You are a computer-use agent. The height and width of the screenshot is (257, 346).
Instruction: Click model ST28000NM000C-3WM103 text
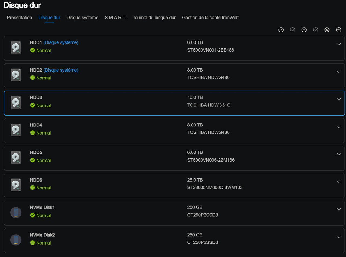215,188
